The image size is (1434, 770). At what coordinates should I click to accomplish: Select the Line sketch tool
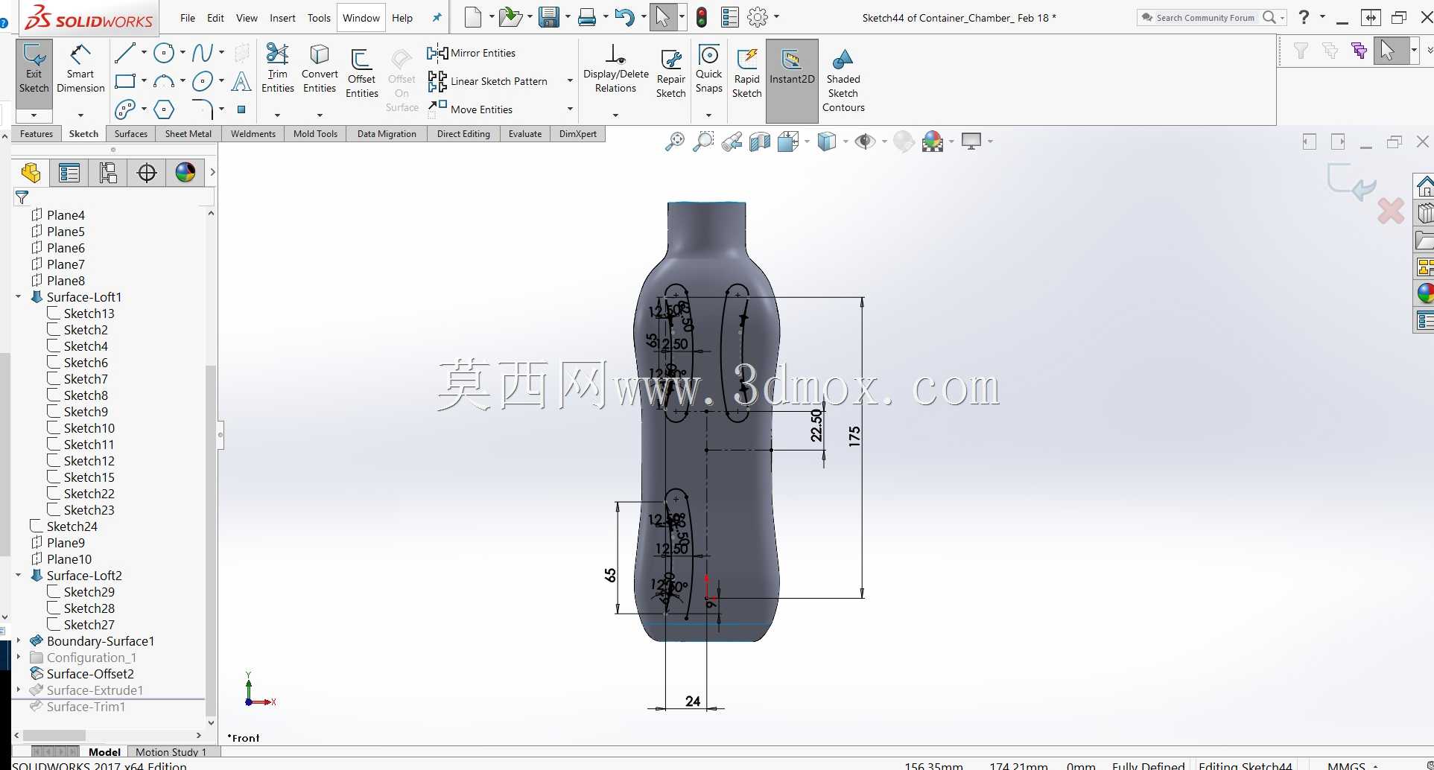[124, 53]
